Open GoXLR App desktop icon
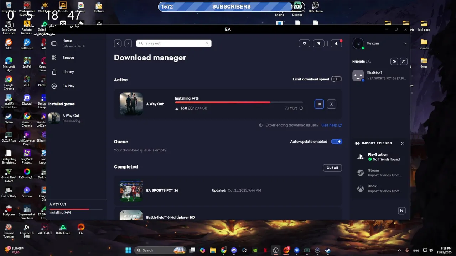Screen dimensions: 456x256 pyautogui.click(x=9, y=137)
